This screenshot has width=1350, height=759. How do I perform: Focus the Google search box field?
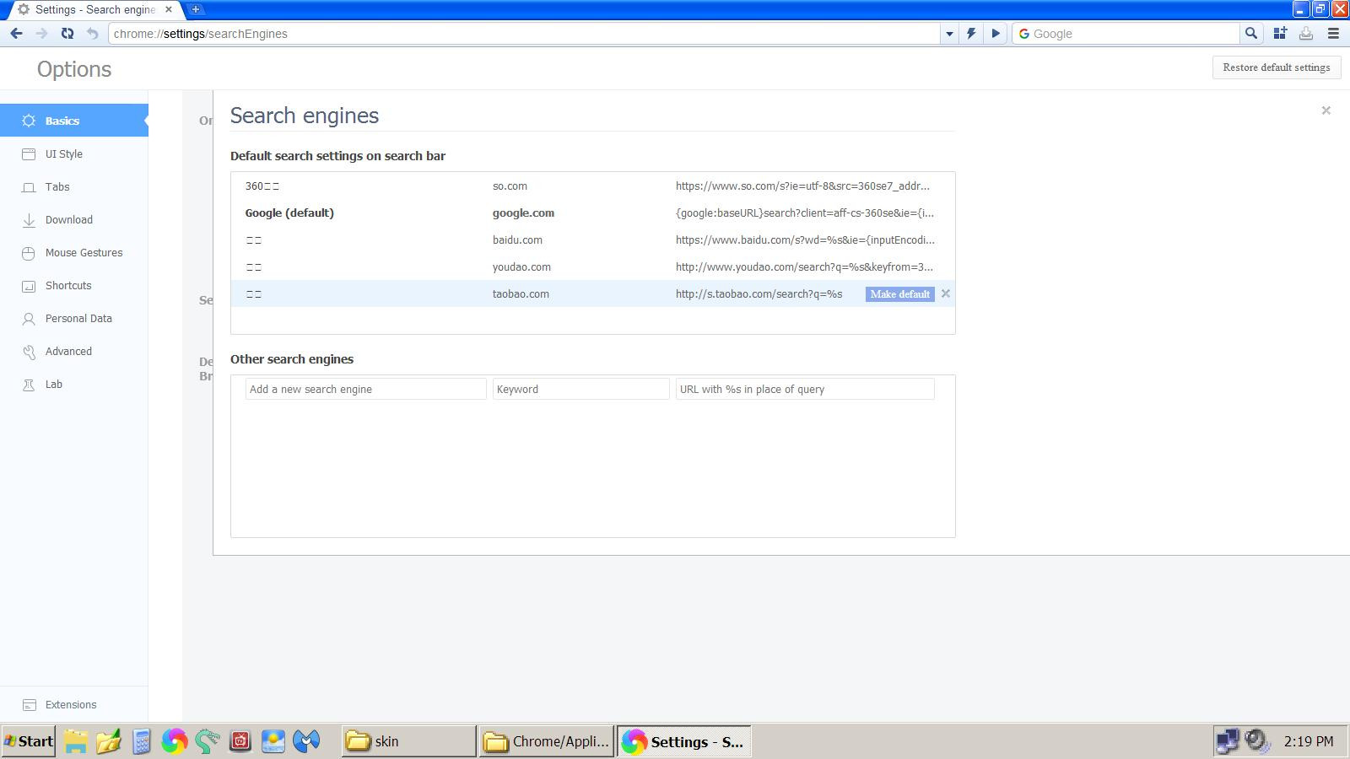coord(1134,34)
